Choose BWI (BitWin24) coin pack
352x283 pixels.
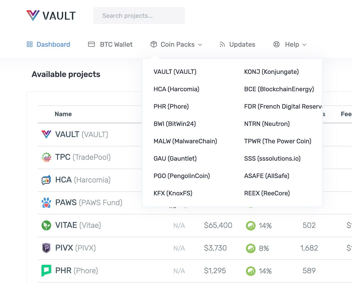[175, 124]
